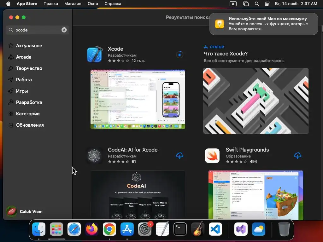
Task: Clear the xcode search field
Action: pyautogui.click(x=64, y=30)
